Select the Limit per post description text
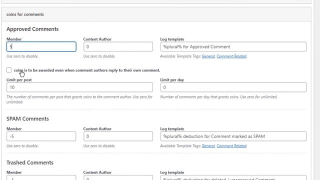 click(x=79, y=99)
